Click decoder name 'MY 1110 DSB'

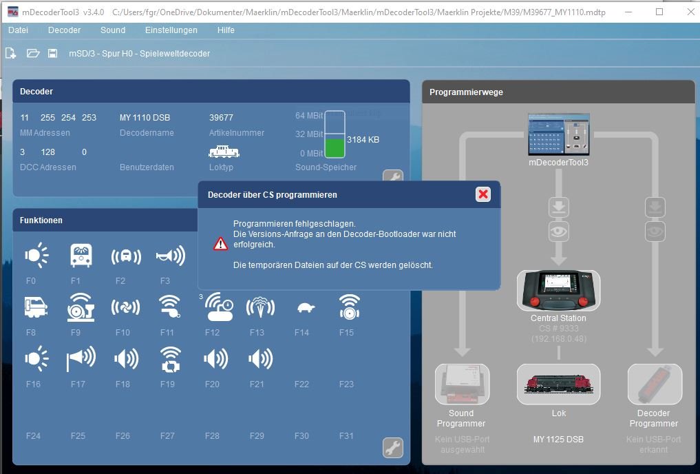[x=145, y=118]
